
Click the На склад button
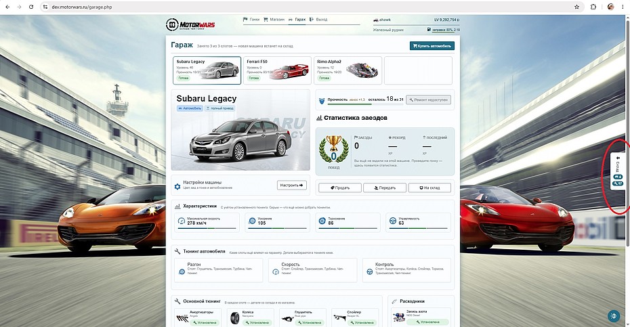[429, 188]
